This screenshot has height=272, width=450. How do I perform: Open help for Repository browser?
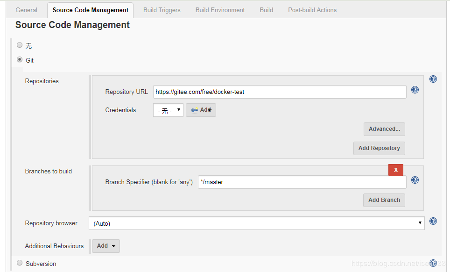click(x=433, y=221)
